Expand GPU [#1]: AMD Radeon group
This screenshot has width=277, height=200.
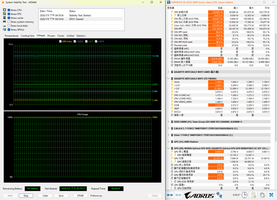click(168, 142)
